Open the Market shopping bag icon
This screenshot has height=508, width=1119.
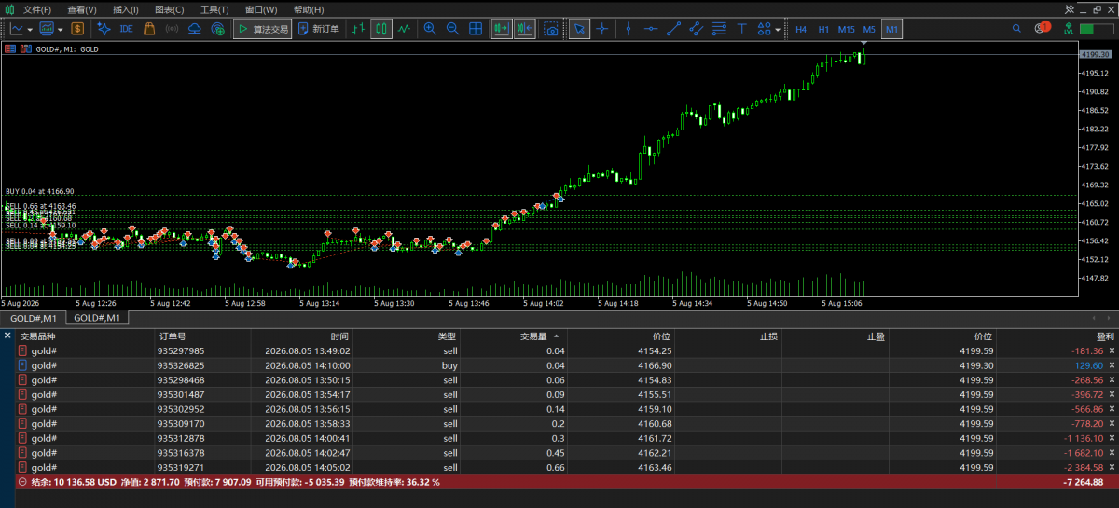point(149,29)
